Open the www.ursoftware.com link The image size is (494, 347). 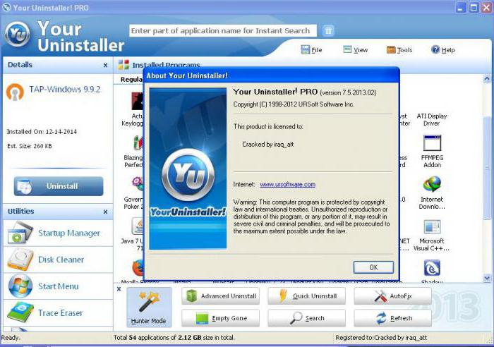click(x=288, y=185)
